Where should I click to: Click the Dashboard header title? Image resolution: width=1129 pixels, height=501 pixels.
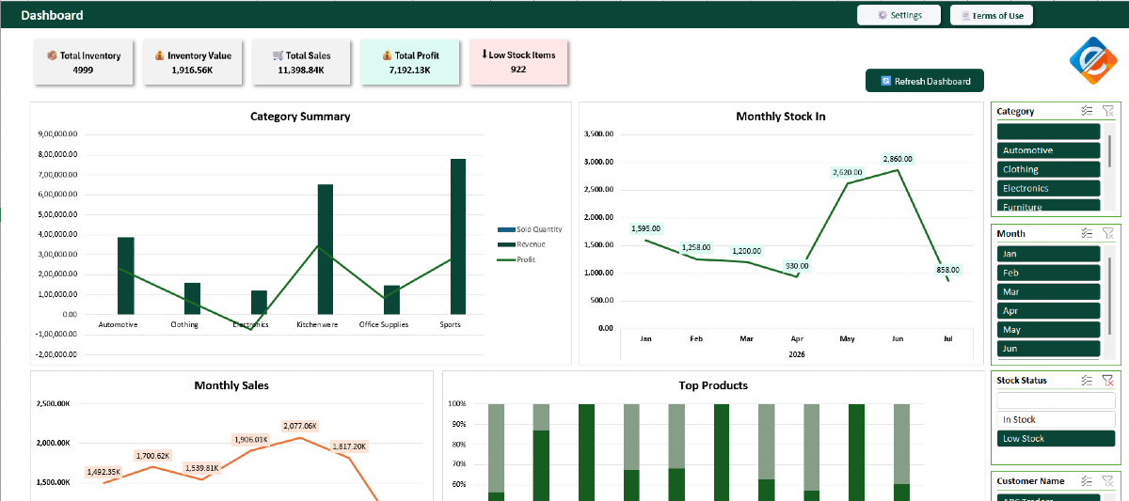click(x=52, y=15)
